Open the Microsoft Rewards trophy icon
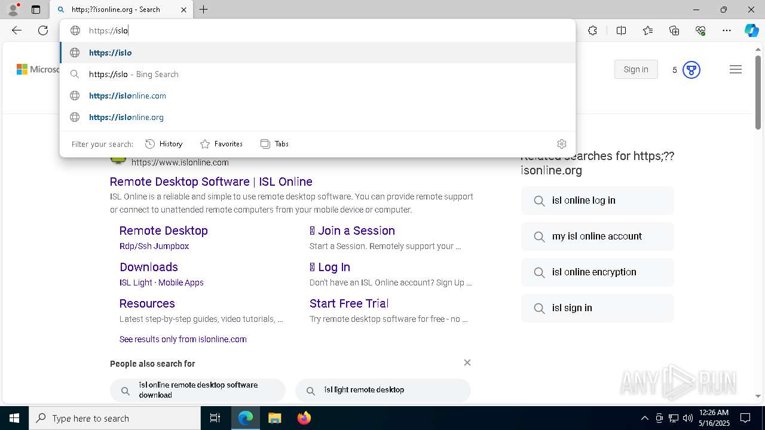The width and height of the screenshot is (765, 430). [691, 70]
